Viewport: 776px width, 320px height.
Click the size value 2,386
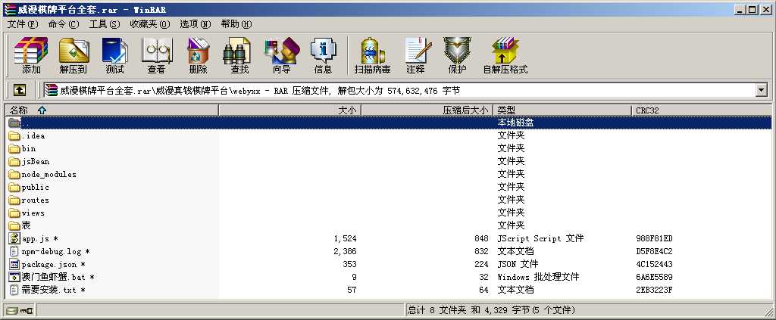pyautogui.click(x=345, y=251)
